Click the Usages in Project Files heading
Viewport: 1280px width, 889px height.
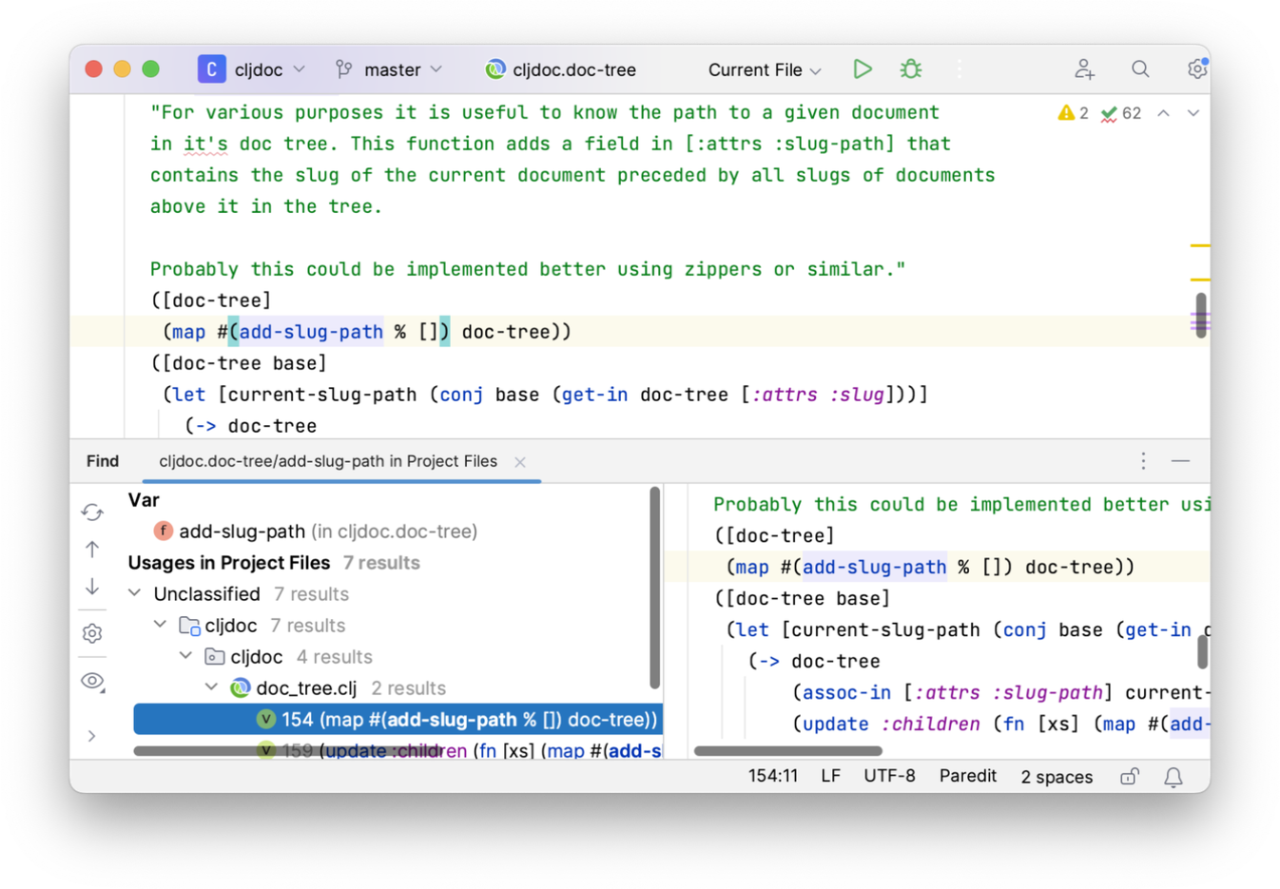tap(229, 563)
